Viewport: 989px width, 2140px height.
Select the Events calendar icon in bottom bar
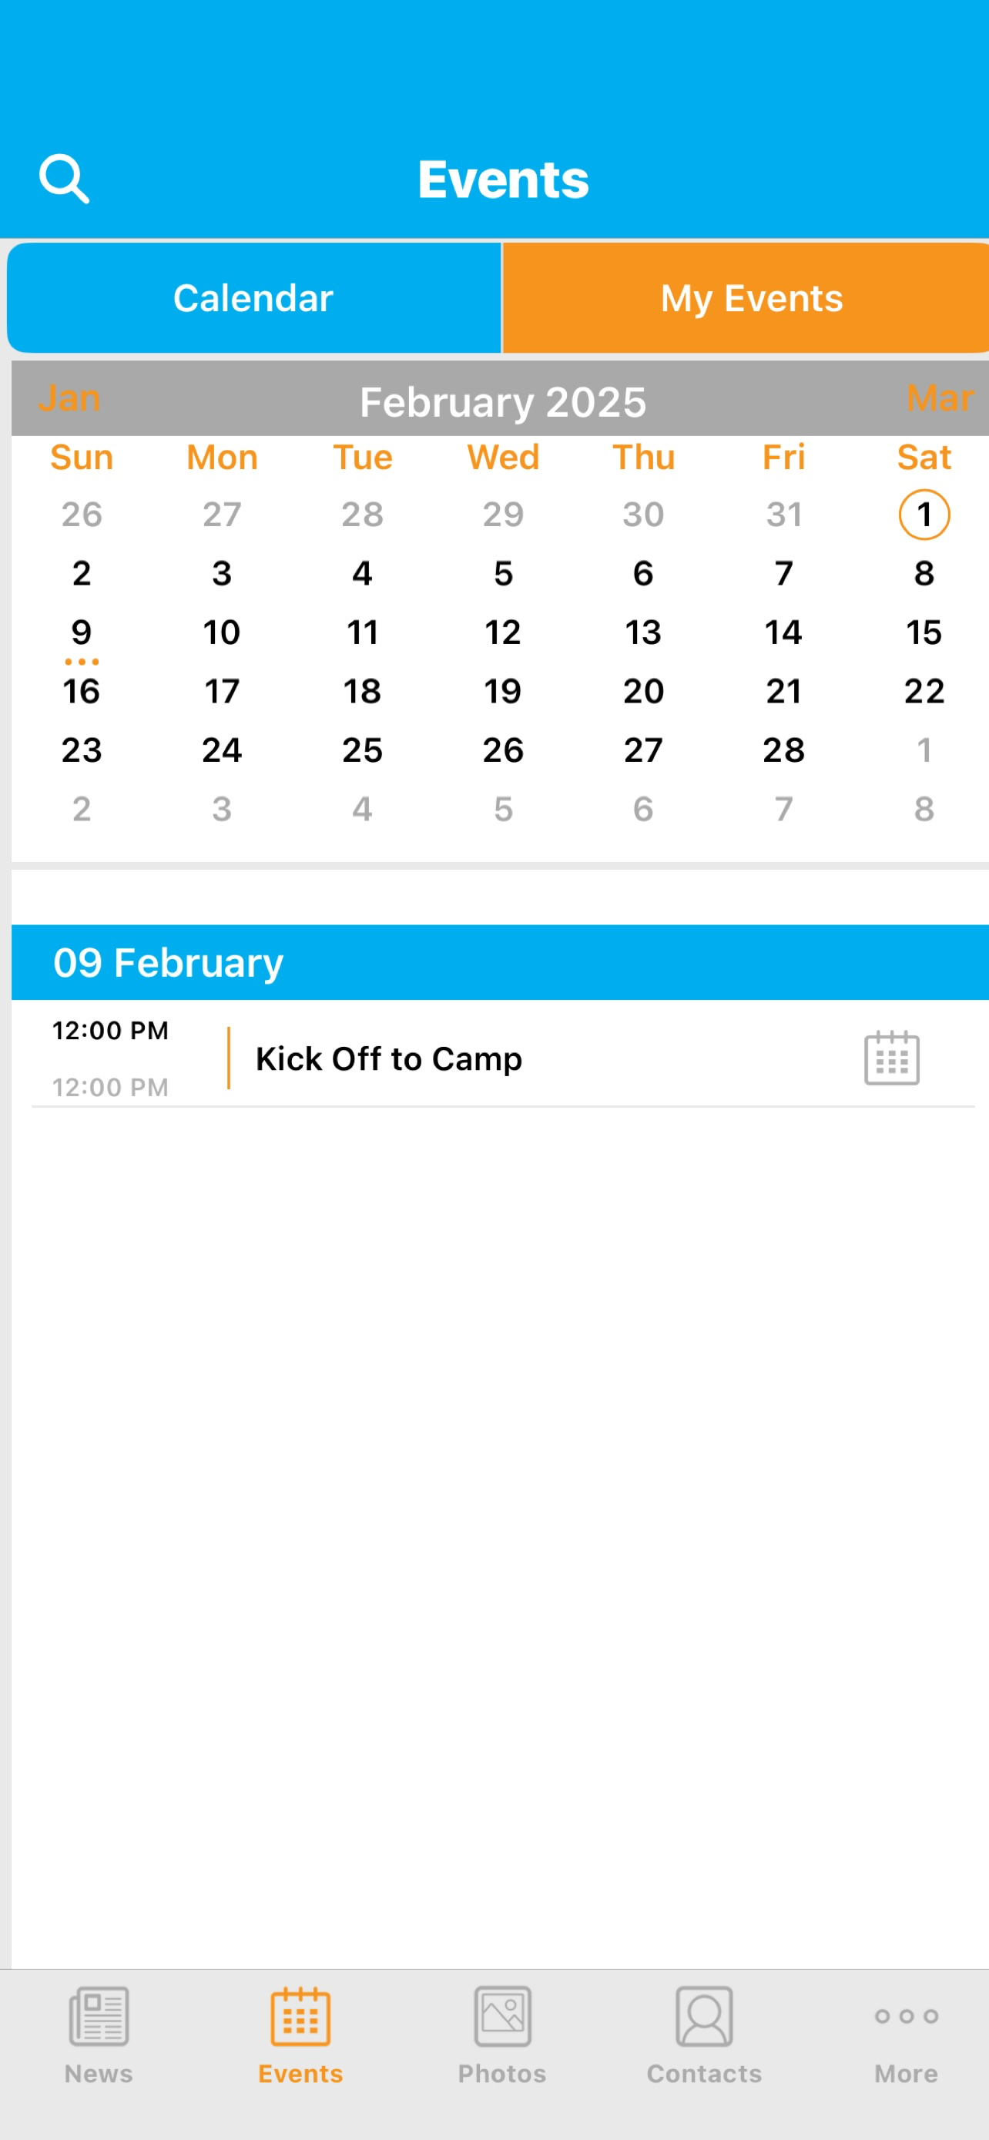300,2015
